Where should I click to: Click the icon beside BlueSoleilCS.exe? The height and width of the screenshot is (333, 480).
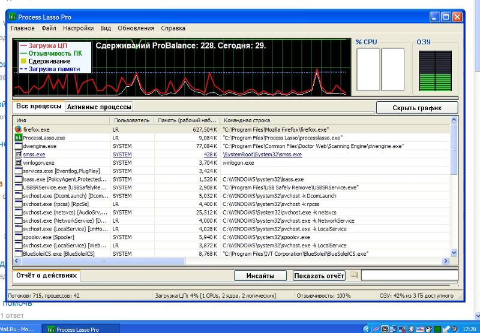point(19,253)
